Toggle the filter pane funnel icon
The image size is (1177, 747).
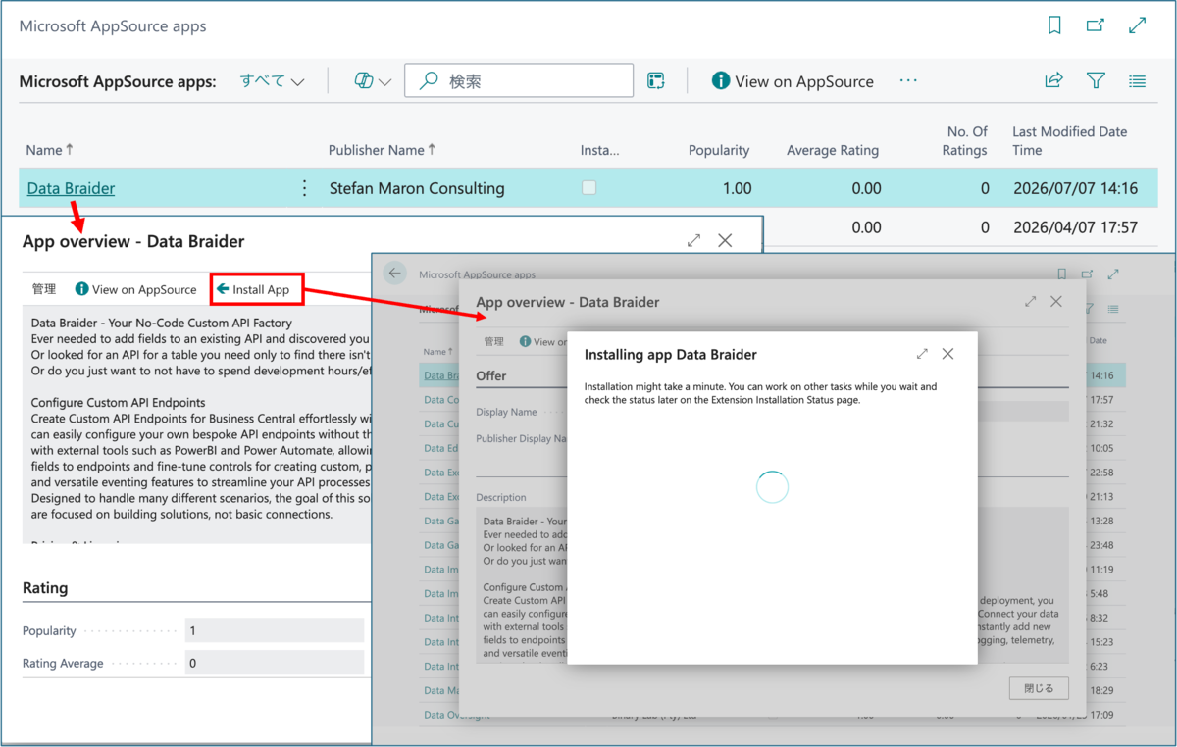click(x=1096, y=81)
